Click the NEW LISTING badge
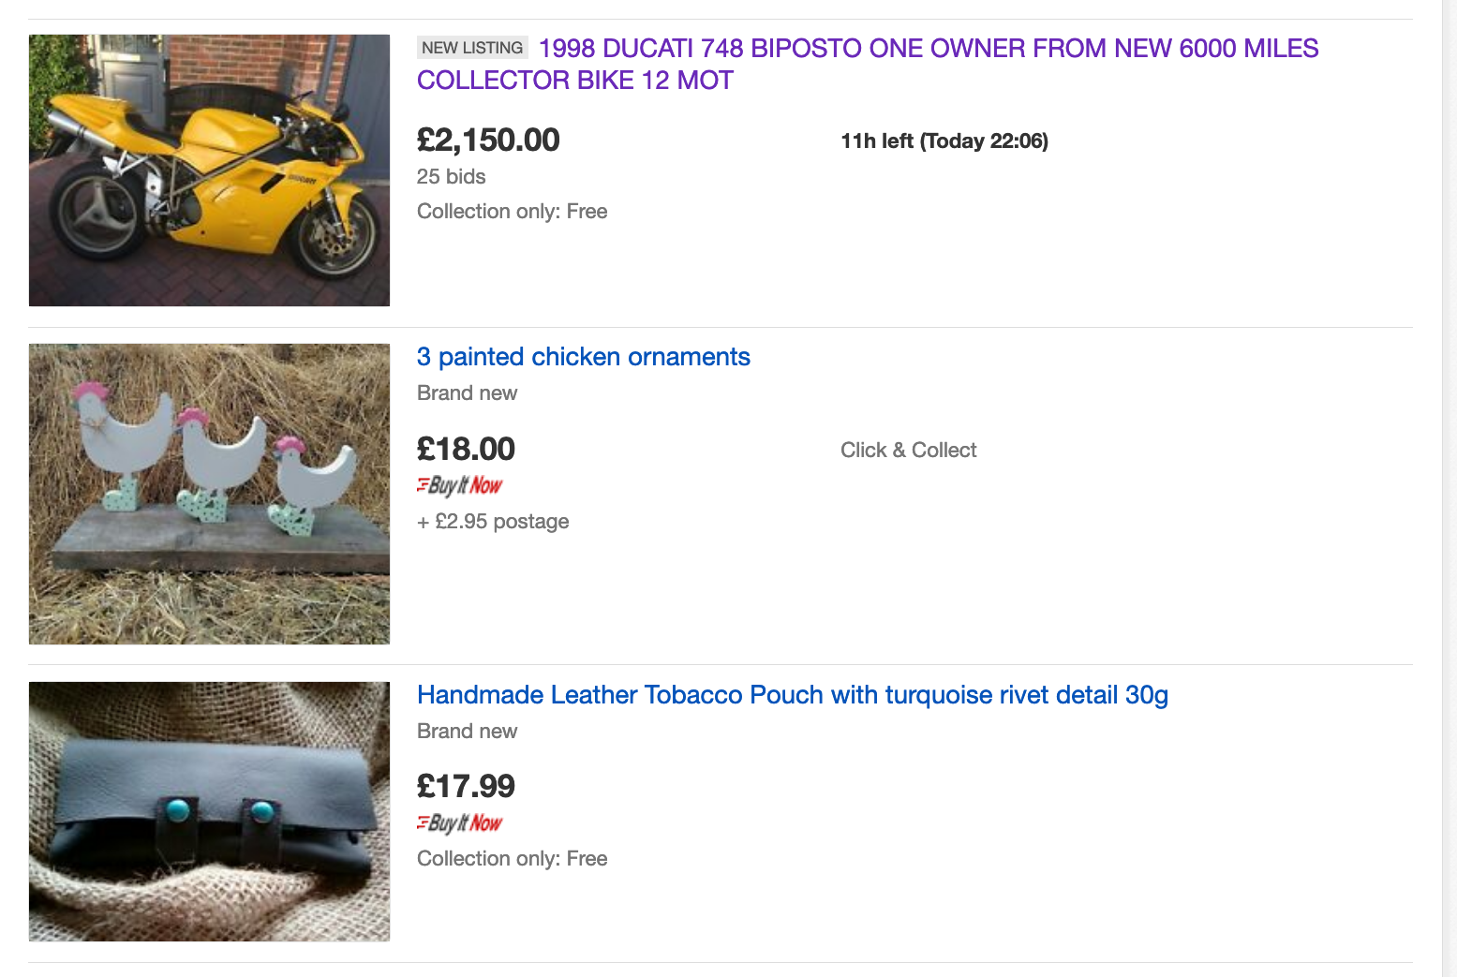The image size is (1457, 977). (472, 48)
